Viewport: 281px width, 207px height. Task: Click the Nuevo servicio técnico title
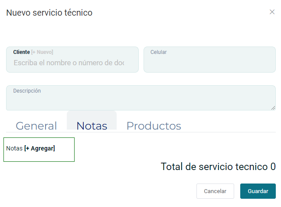tap(49, 13)
